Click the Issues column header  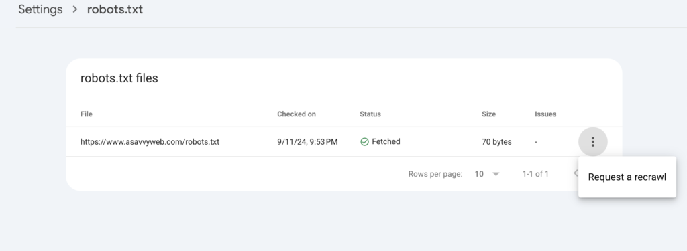point(545,114)
